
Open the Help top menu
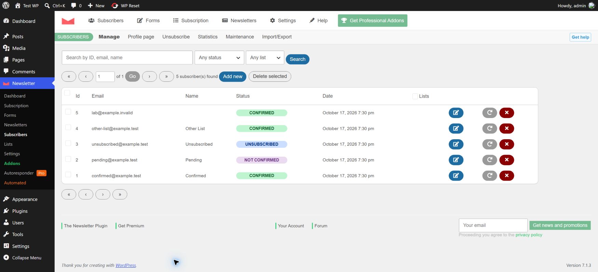(318, 21)
